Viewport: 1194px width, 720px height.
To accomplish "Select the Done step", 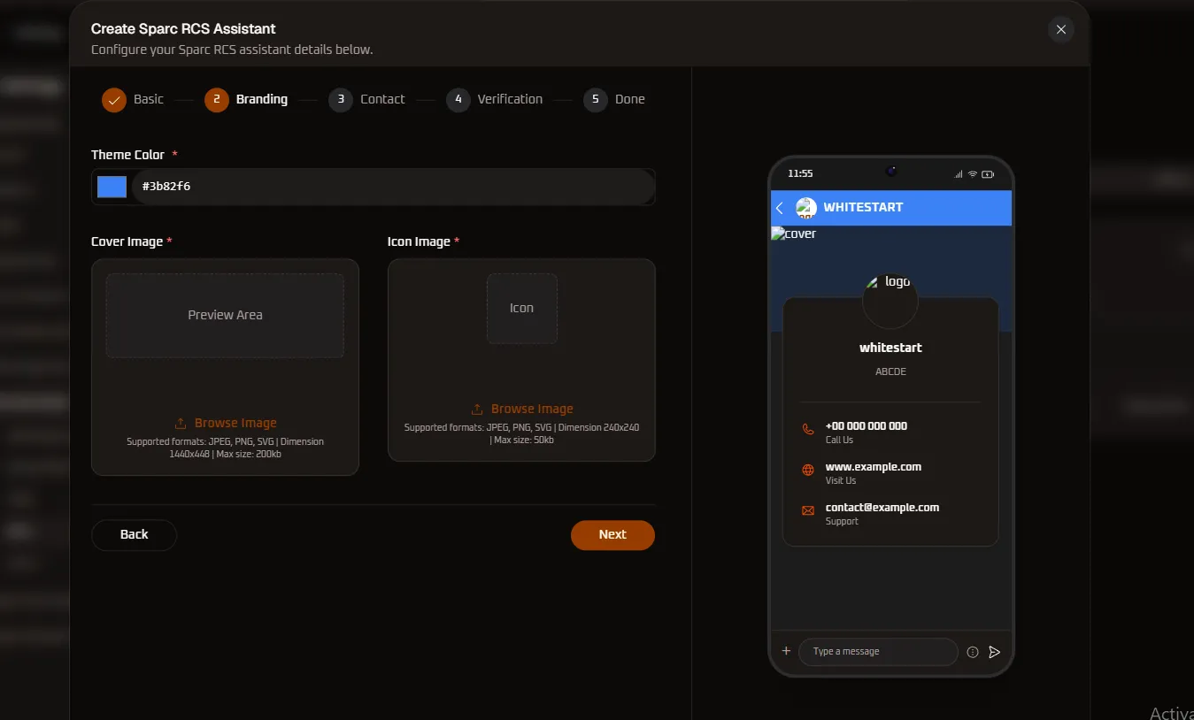I will (614, 99).
